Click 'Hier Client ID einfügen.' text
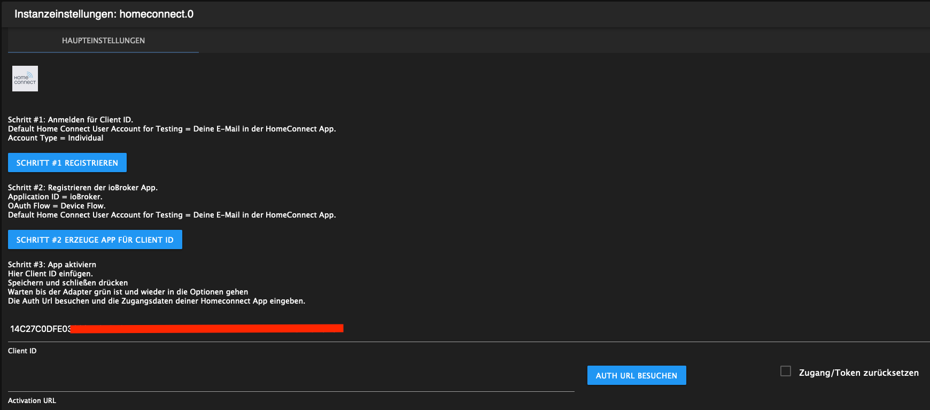930x410 pixels. (x=50, y=274)
